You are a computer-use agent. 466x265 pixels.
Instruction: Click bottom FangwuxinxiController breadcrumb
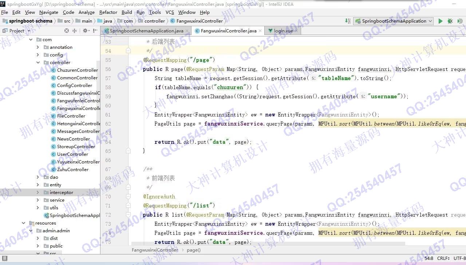pyautogui.click(x=155, y=250)
